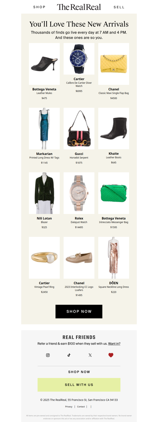
Task: View the green Bottega Veneta messenger bag
Action: (x=114, y=193)
